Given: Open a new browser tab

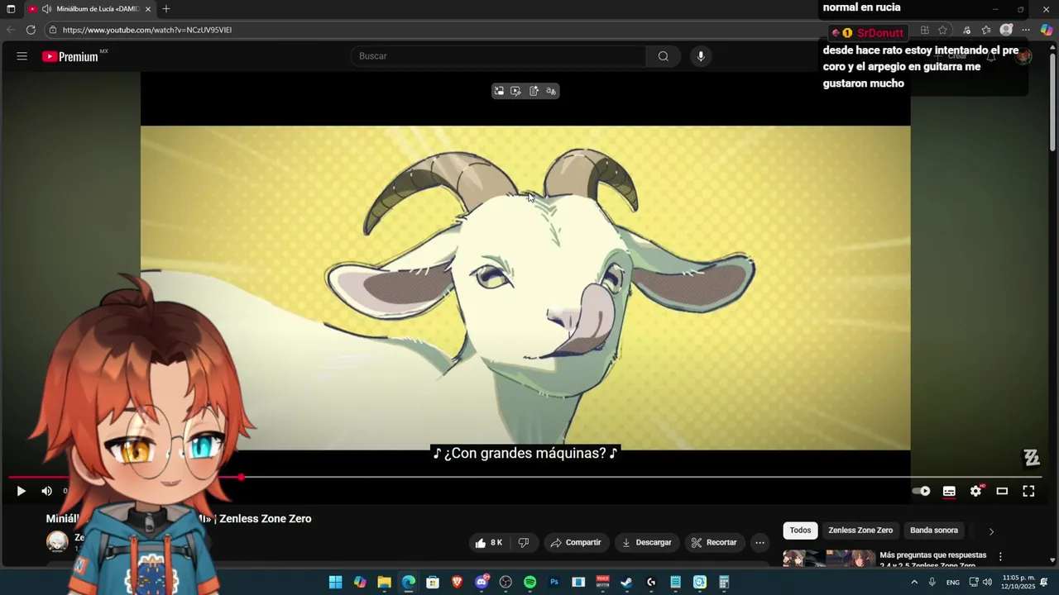Looking at the screenshot, I should point(166,9).
